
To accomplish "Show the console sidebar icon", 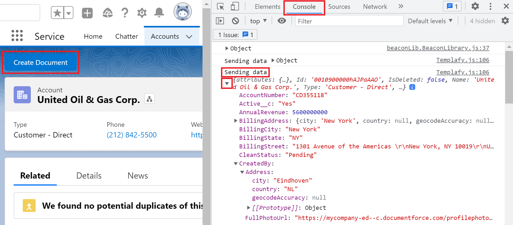I will click(220, 21).
